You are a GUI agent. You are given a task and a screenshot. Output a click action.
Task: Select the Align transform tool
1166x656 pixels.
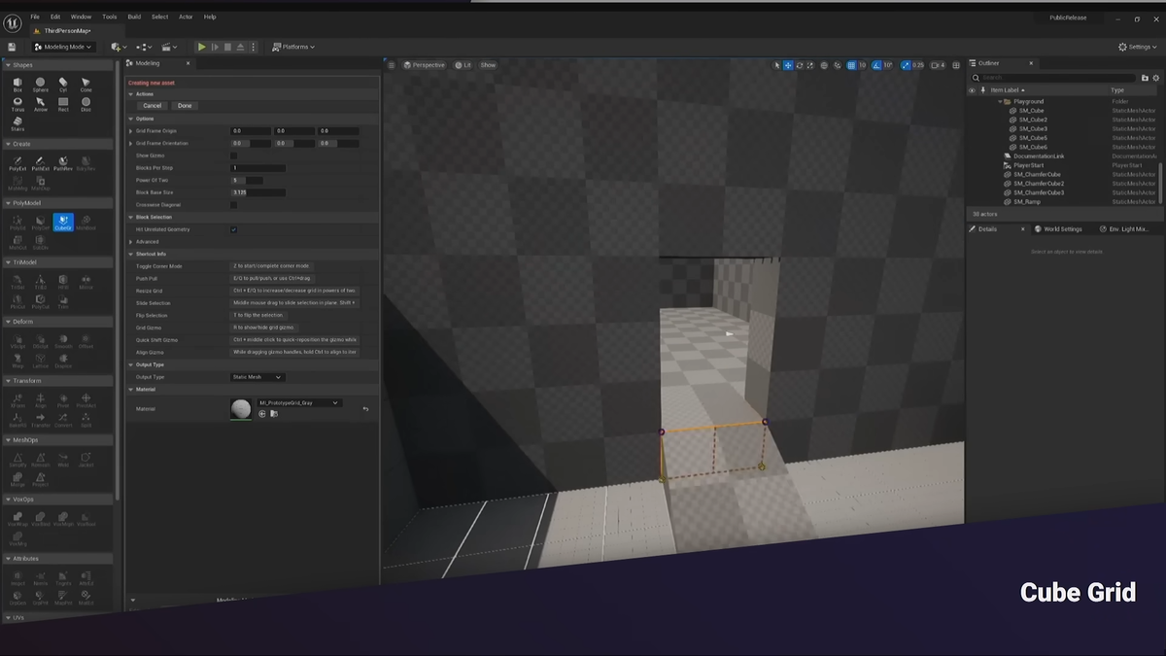point(40,398)
